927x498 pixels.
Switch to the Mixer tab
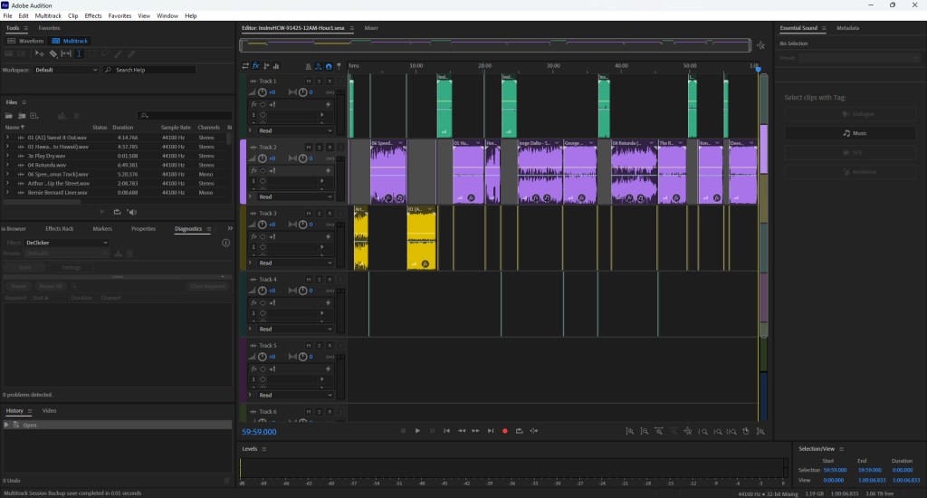(371, 28)
